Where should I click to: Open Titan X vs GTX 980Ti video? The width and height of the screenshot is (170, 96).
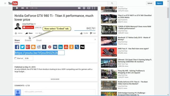(135, 17)
